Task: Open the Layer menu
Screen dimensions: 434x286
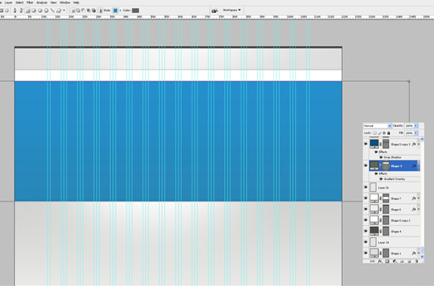Action: click(x=8, y=2)
